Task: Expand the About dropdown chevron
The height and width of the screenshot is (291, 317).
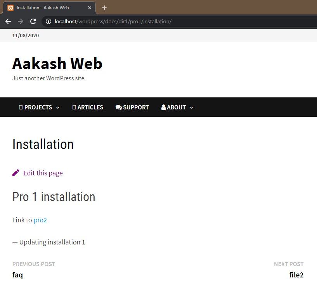Action: [191, 107]
